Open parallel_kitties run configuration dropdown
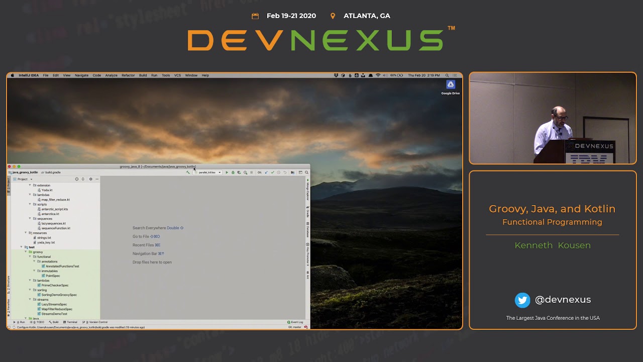 pyautogui.click(x=208, y=172)
